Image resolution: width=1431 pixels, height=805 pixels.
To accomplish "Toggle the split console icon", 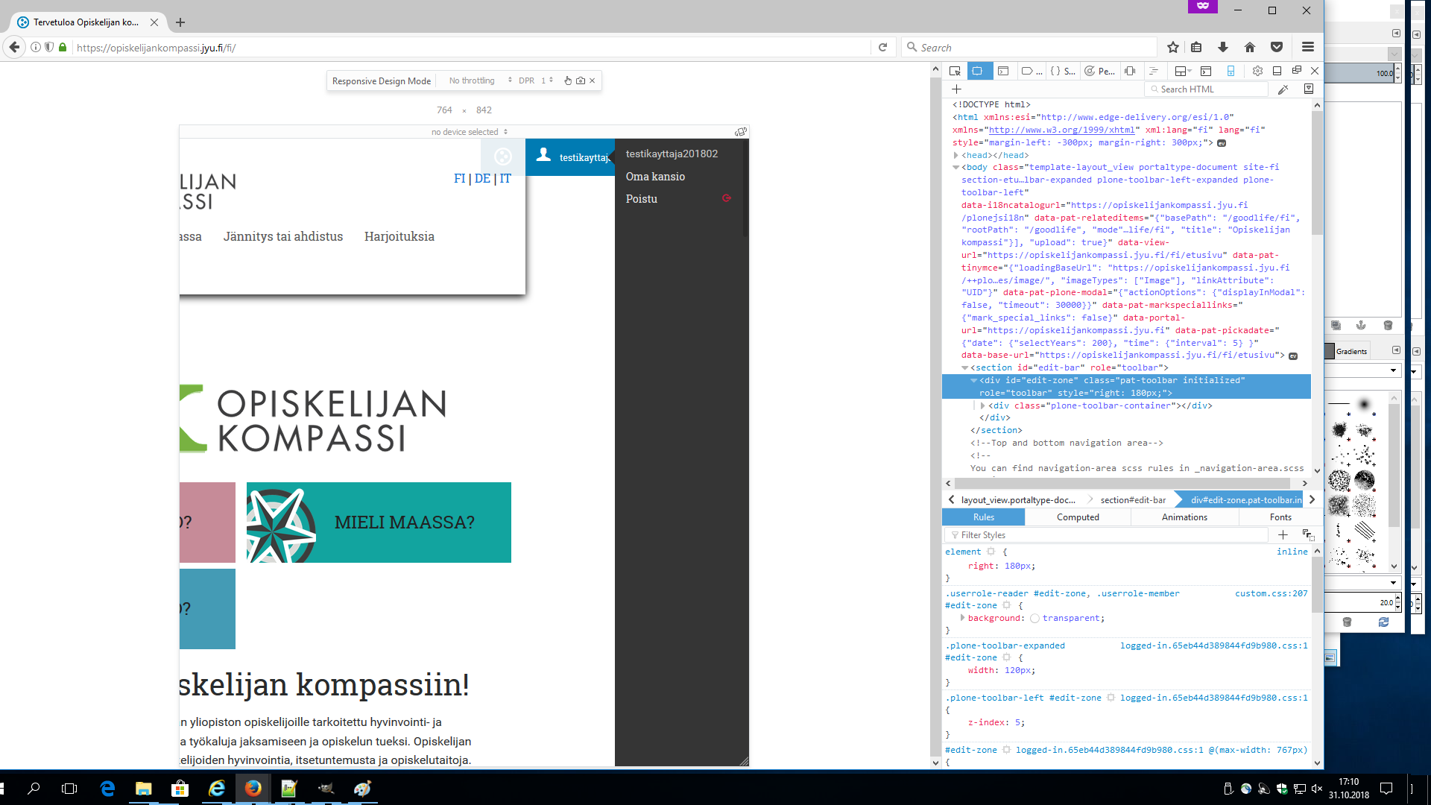I will click(x=1206, y=71).
